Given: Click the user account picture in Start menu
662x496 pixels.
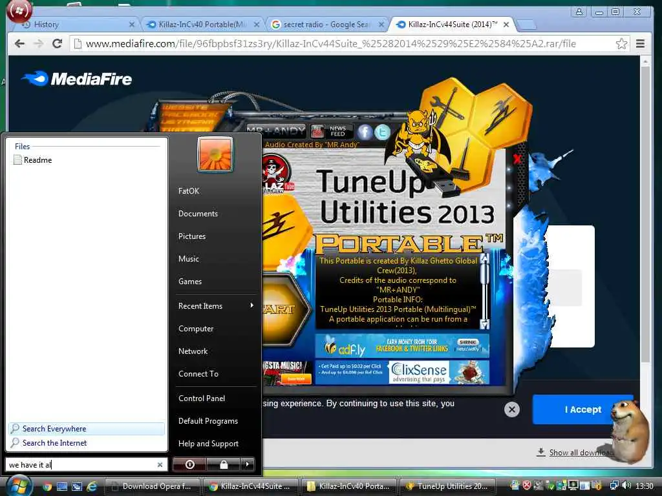Looking at the screenshot, I should coord(215,154).
